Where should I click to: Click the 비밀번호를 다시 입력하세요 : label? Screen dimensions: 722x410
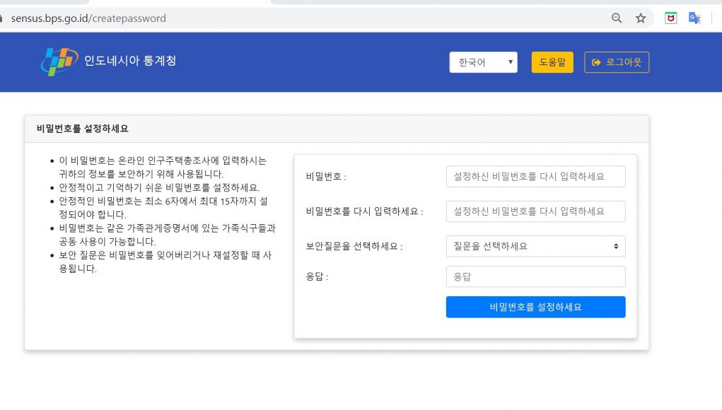(x=364, y=211)
